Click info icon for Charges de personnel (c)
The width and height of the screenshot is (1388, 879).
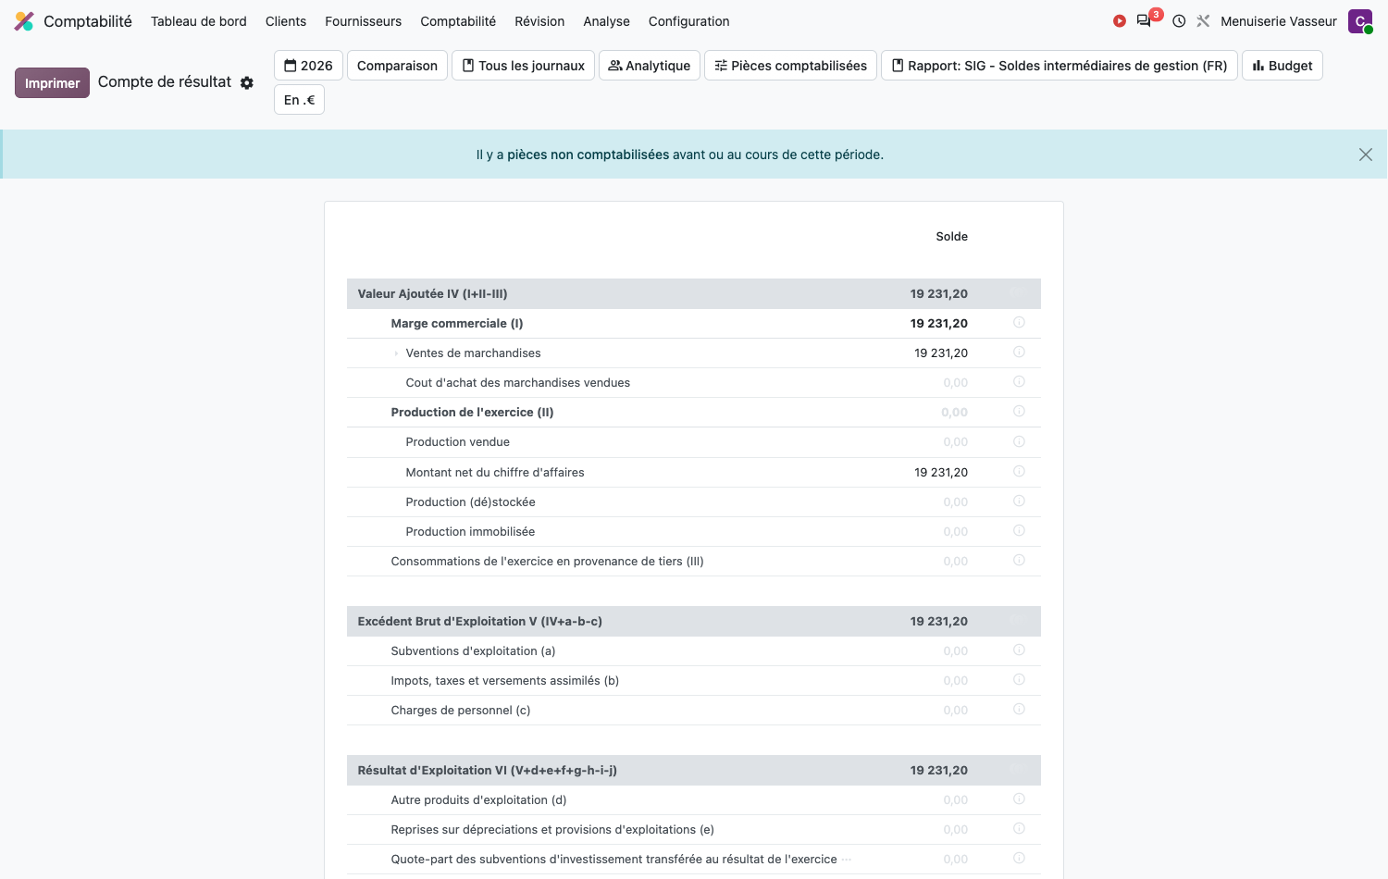1019,710
